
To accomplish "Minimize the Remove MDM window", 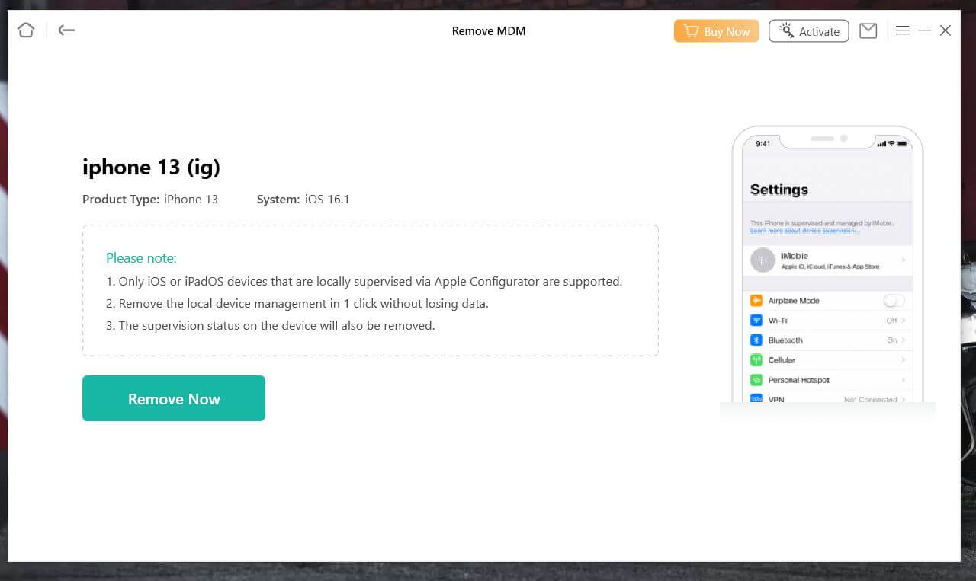I will tap(924, 30).
